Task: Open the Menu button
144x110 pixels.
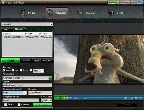Action: click(124, 2)
